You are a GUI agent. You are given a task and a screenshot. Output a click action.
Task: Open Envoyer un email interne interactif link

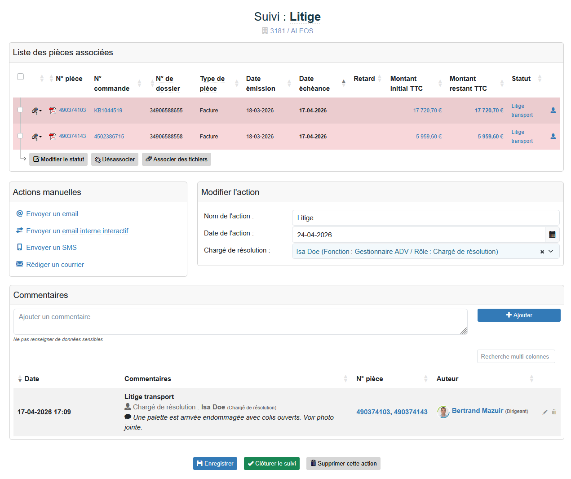click(77, 231)
